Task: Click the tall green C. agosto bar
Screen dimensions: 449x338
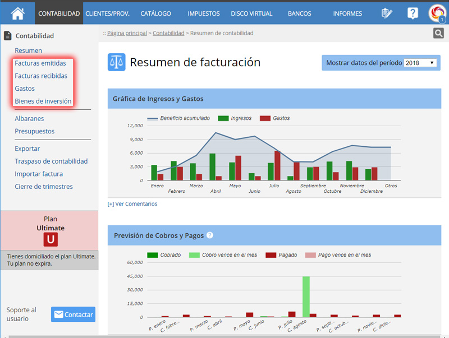Action: click(306, 296)
